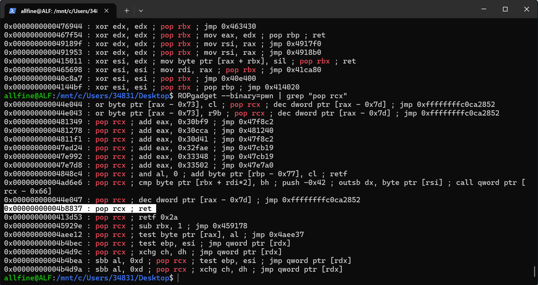The width and height of the screenshot is (538, 285).
Task: Click the address 0x00000000004b4d9c
Action: pos(43,252)
